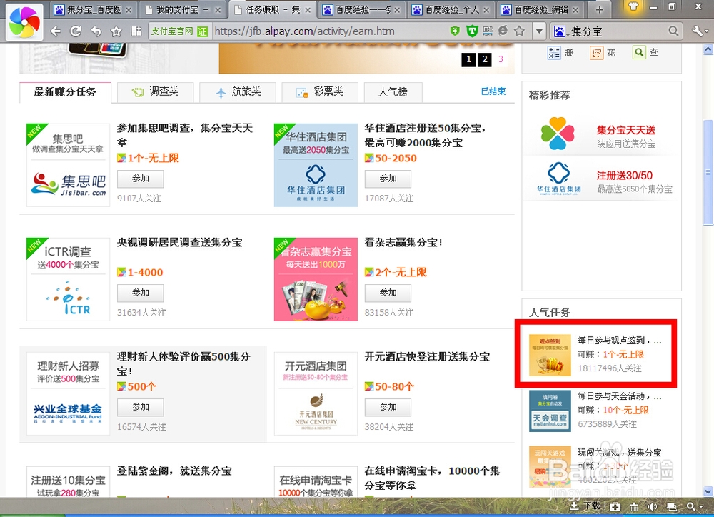Click 参加 for 开元酒店 registration task
714x517 pixels.
click(388, 408)
